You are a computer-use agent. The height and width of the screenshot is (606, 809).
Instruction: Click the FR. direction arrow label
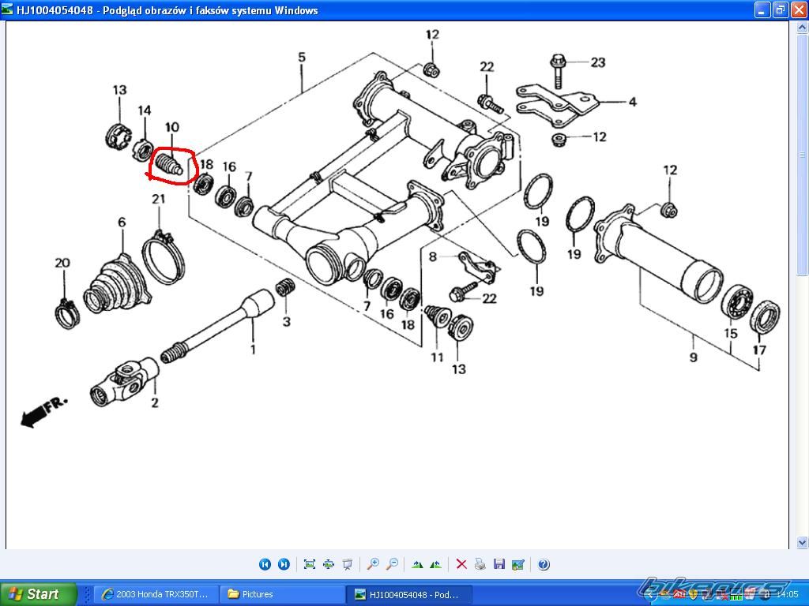click(x=44, y=410)
